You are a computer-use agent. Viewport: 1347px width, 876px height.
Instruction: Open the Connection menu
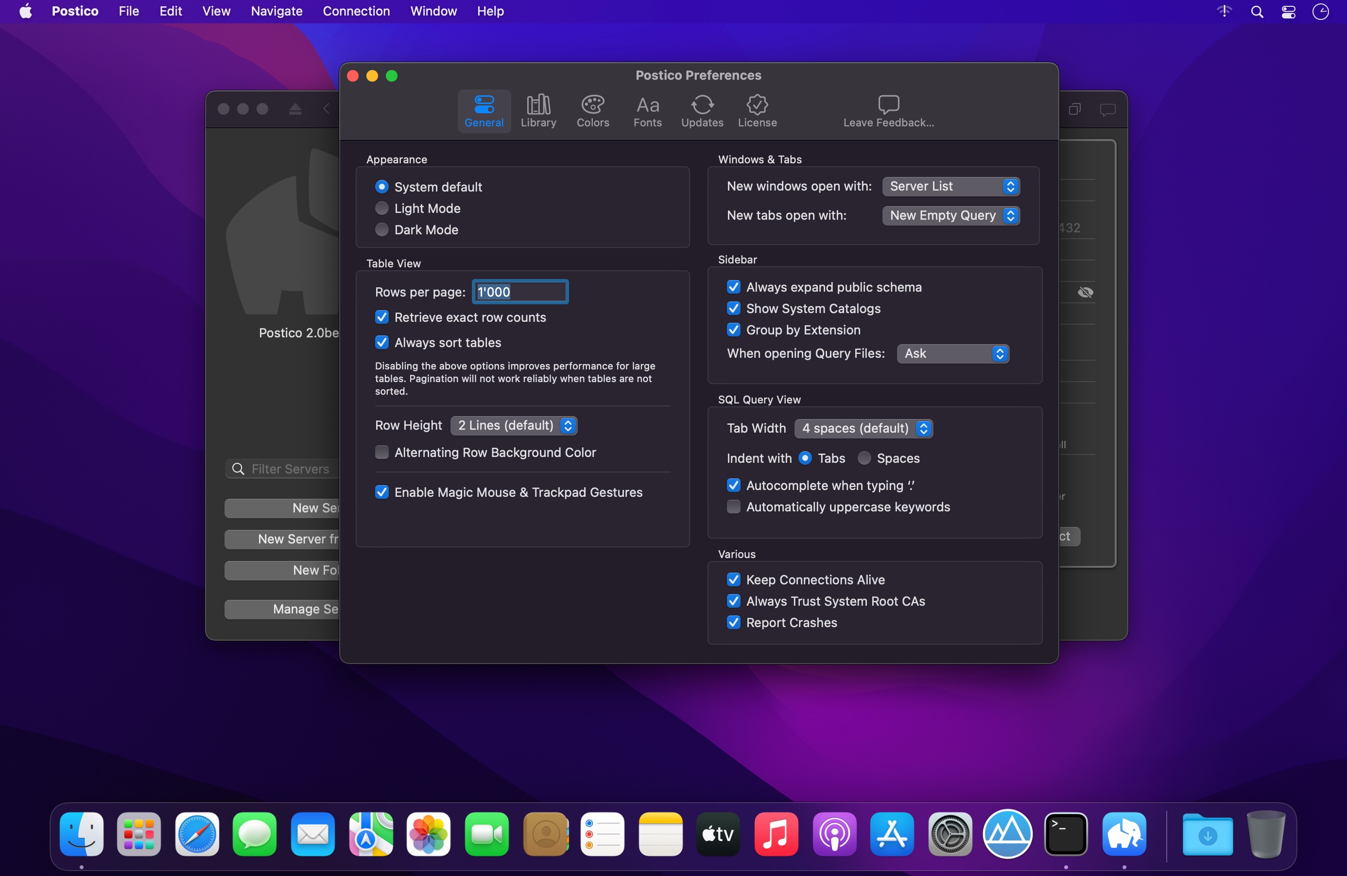click(356, 11)
